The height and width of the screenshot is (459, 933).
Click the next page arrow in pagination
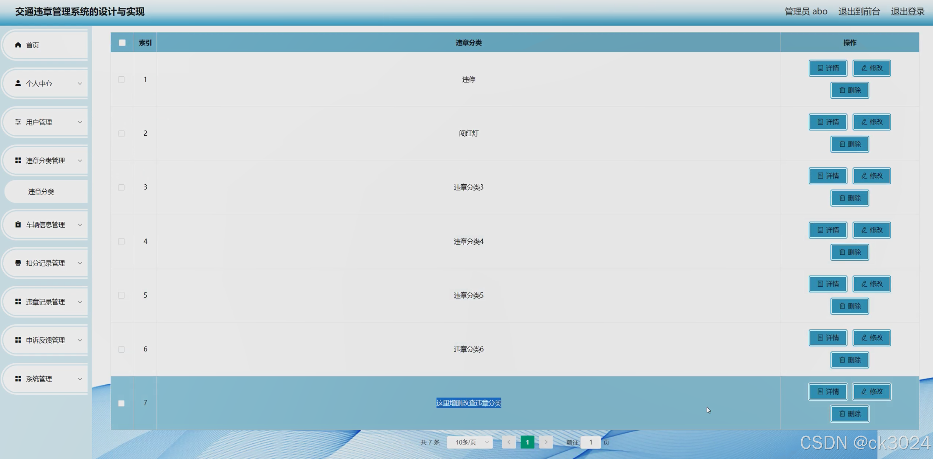[546, 442]
